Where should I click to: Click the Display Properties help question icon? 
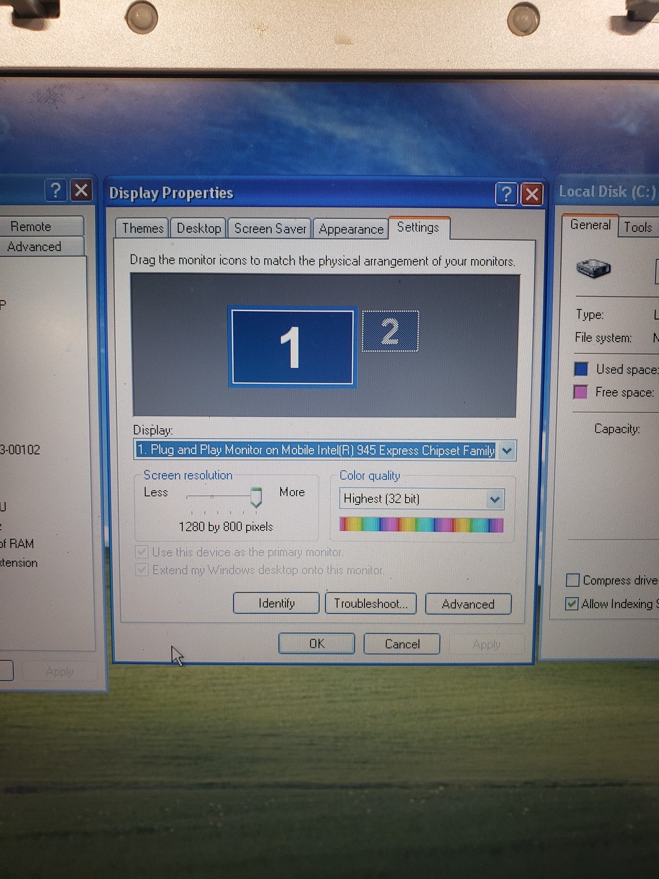tap(506, 194)
